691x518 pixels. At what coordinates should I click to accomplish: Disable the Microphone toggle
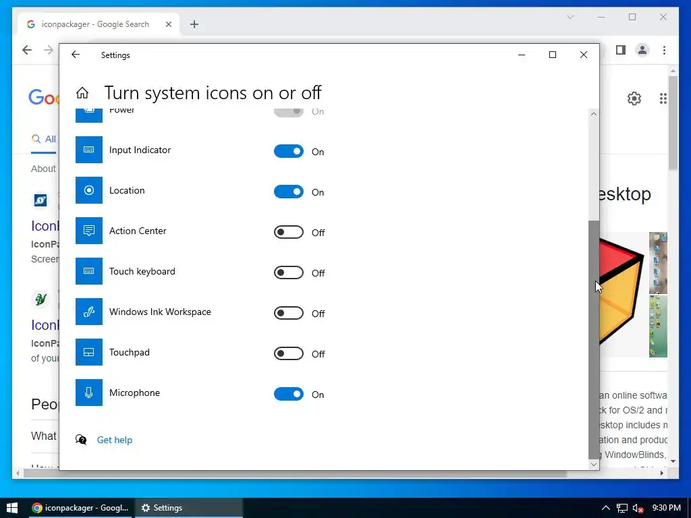click(x=289, y=394)
